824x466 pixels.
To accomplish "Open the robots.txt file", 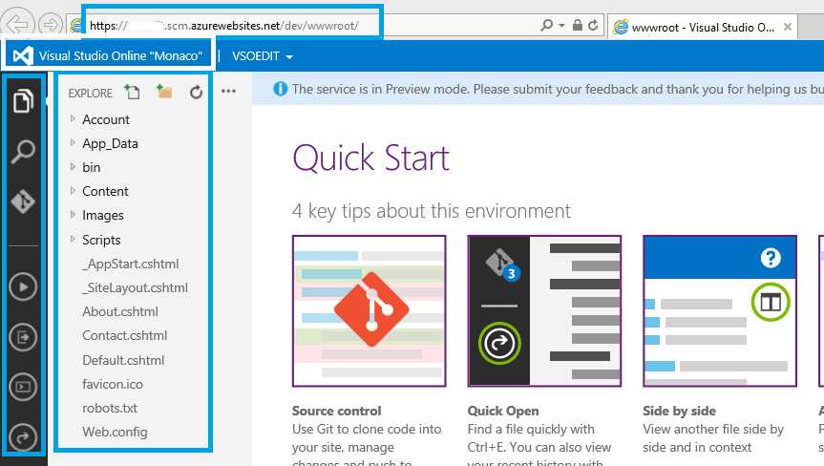I will pyautogui.click(x=110, y=408).
